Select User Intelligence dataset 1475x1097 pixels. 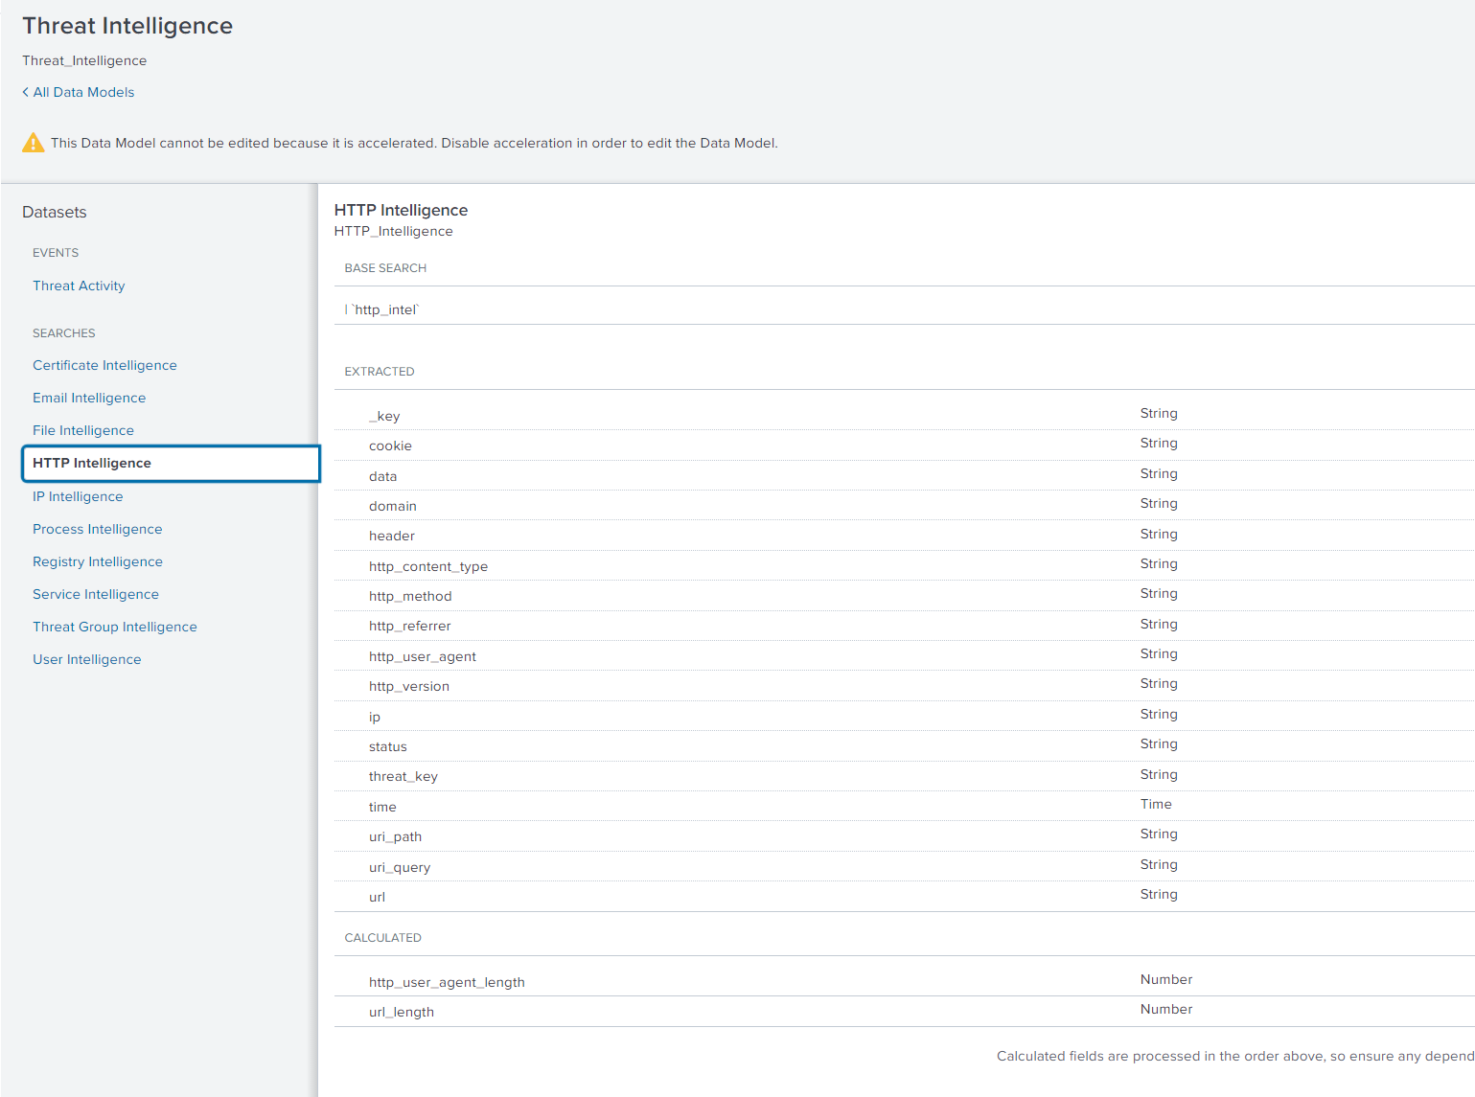(x=86, y=659)
